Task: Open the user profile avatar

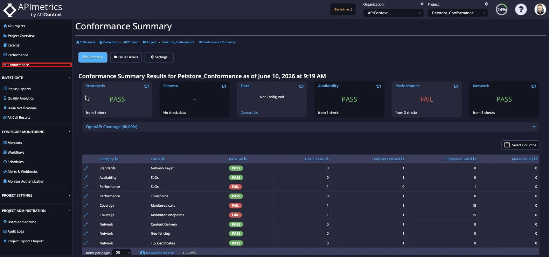Action: pos(540,9)
